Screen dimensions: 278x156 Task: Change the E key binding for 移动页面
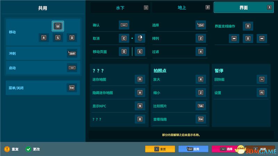140,51
